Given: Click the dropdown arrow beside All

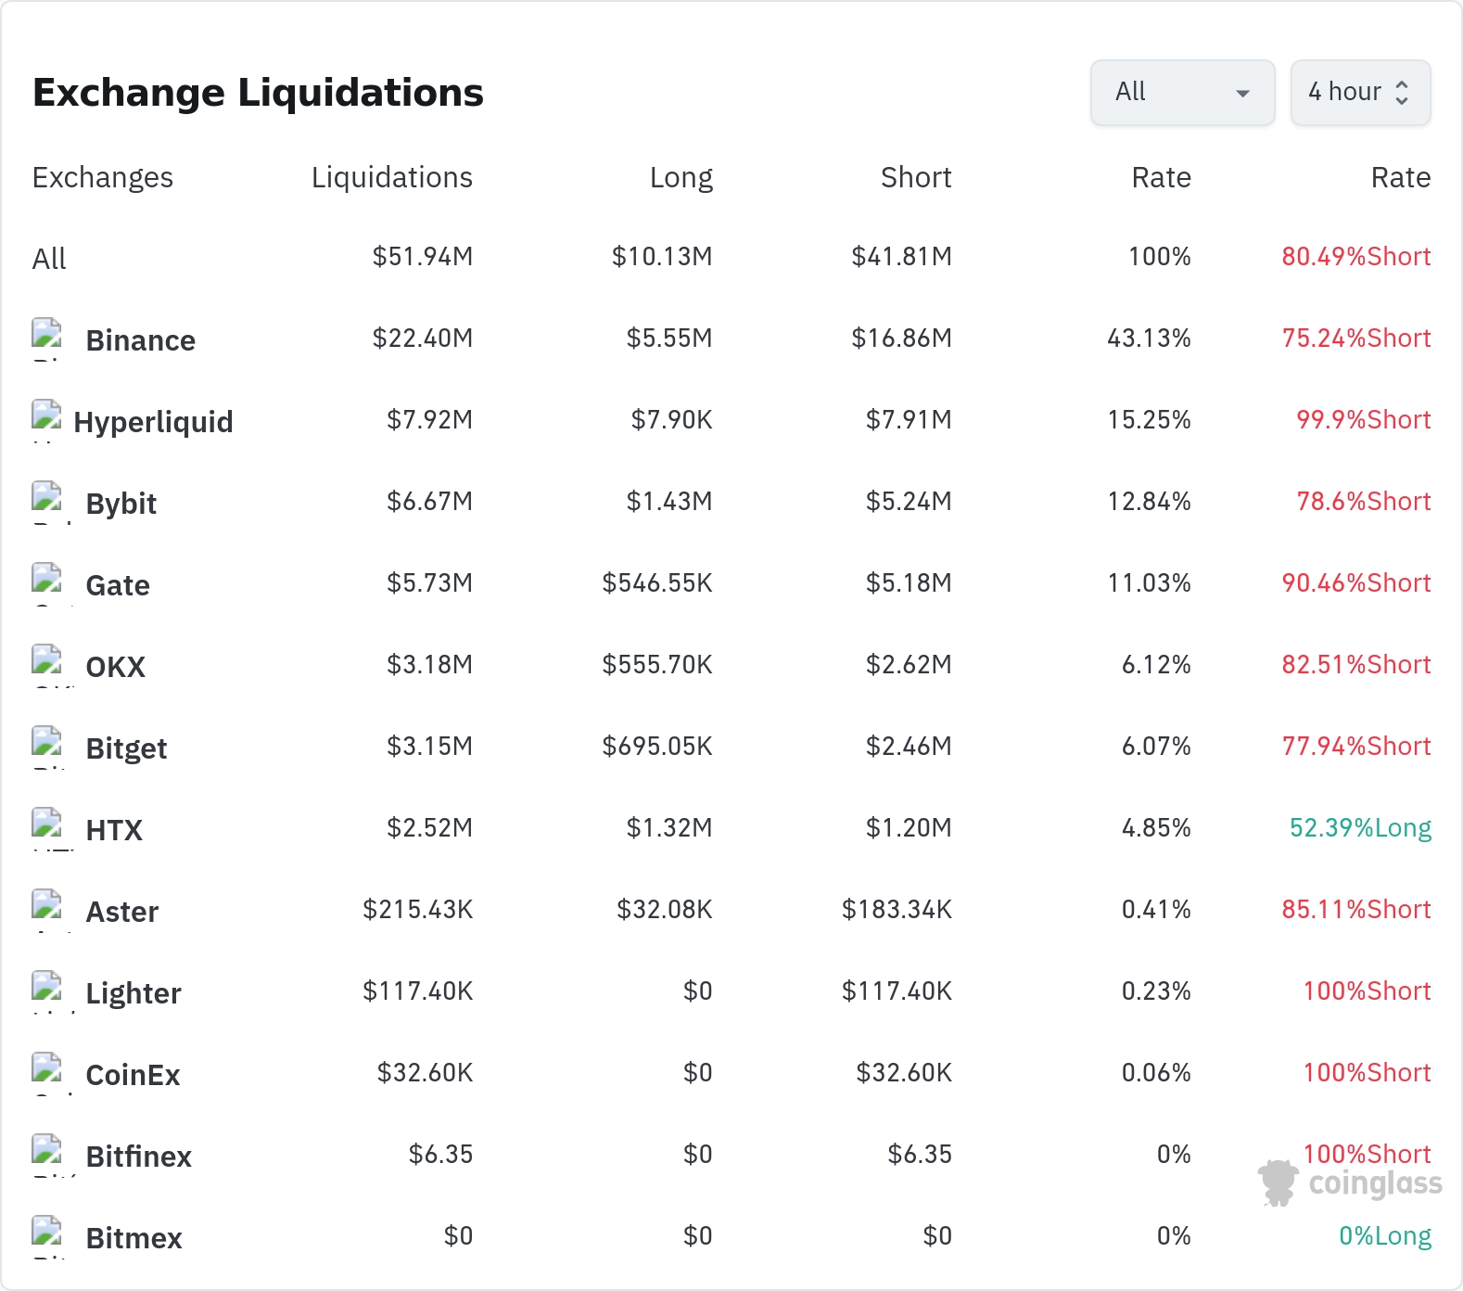Looking at the screenshot, I should click(x=1242, y=93).
